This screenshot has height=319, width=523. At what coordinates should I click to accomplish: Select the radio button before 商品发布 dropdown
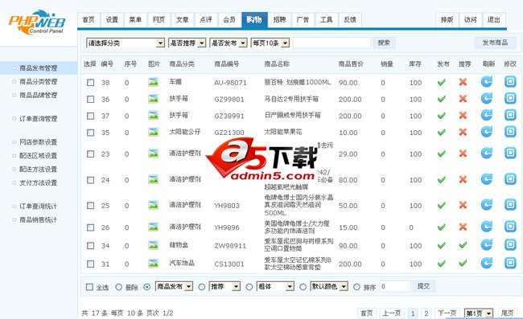146,287
